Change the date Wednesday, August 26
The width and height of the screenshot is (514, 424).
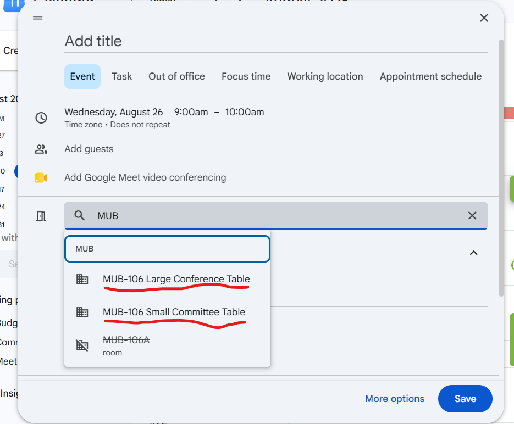114,112
